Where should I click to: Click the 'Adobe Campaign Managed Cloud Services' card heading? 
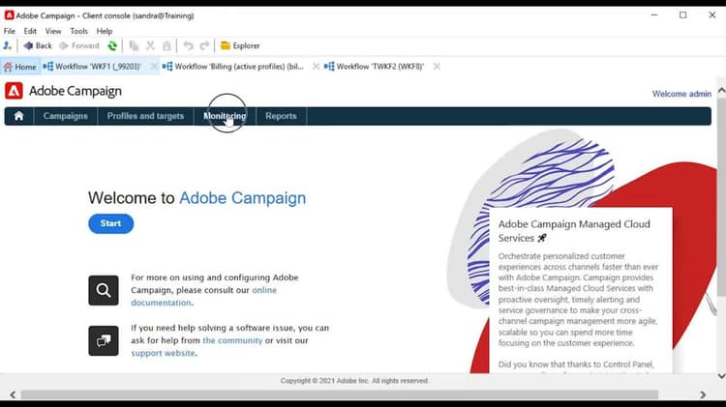574,231
